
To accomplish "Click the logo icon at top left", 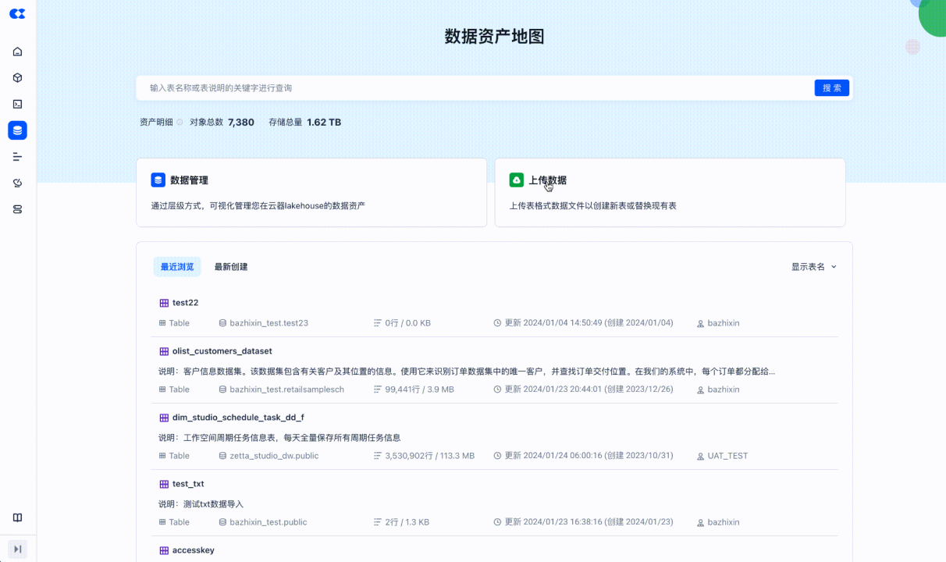I will click(x=17, y=13).
